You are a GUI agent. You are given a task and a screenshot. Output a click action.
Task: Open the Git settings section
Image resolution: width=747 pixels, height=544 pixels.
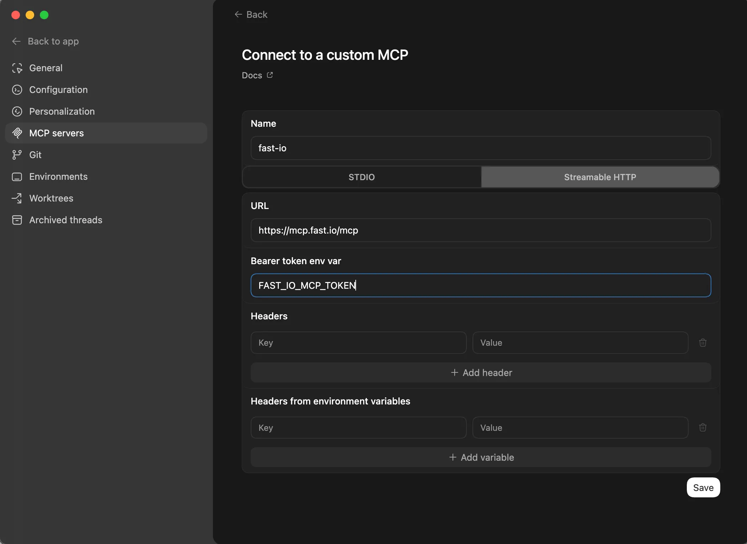pyautogui.click(x=36, y=155)
